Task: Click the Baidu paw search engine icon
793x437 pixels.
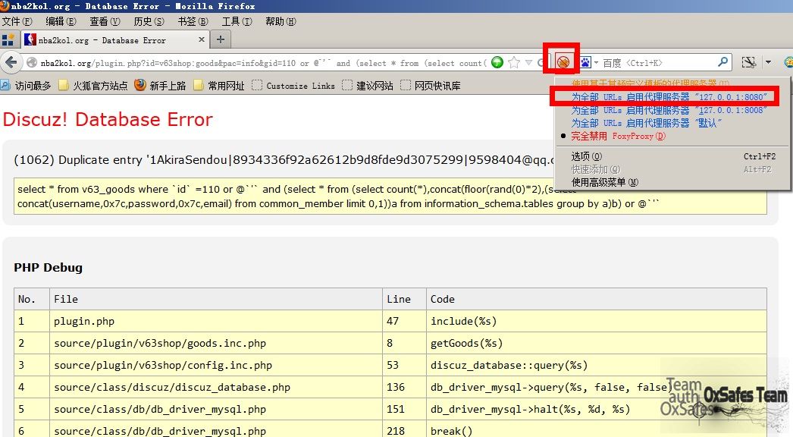Action: (585, 62)
